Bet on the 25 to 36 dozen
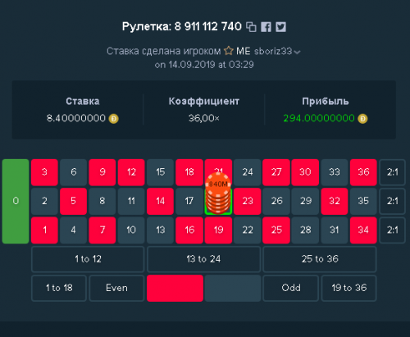The width and height of the screenshot is (410, 337). click(320, 259)
